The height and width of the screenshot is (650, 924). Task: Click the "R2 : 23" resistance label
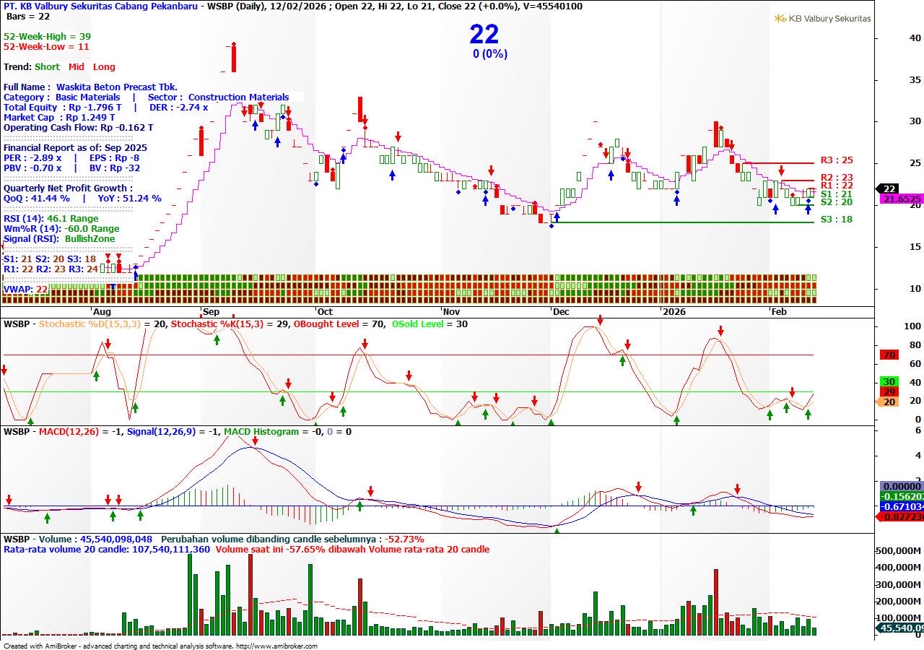[837, 177]
